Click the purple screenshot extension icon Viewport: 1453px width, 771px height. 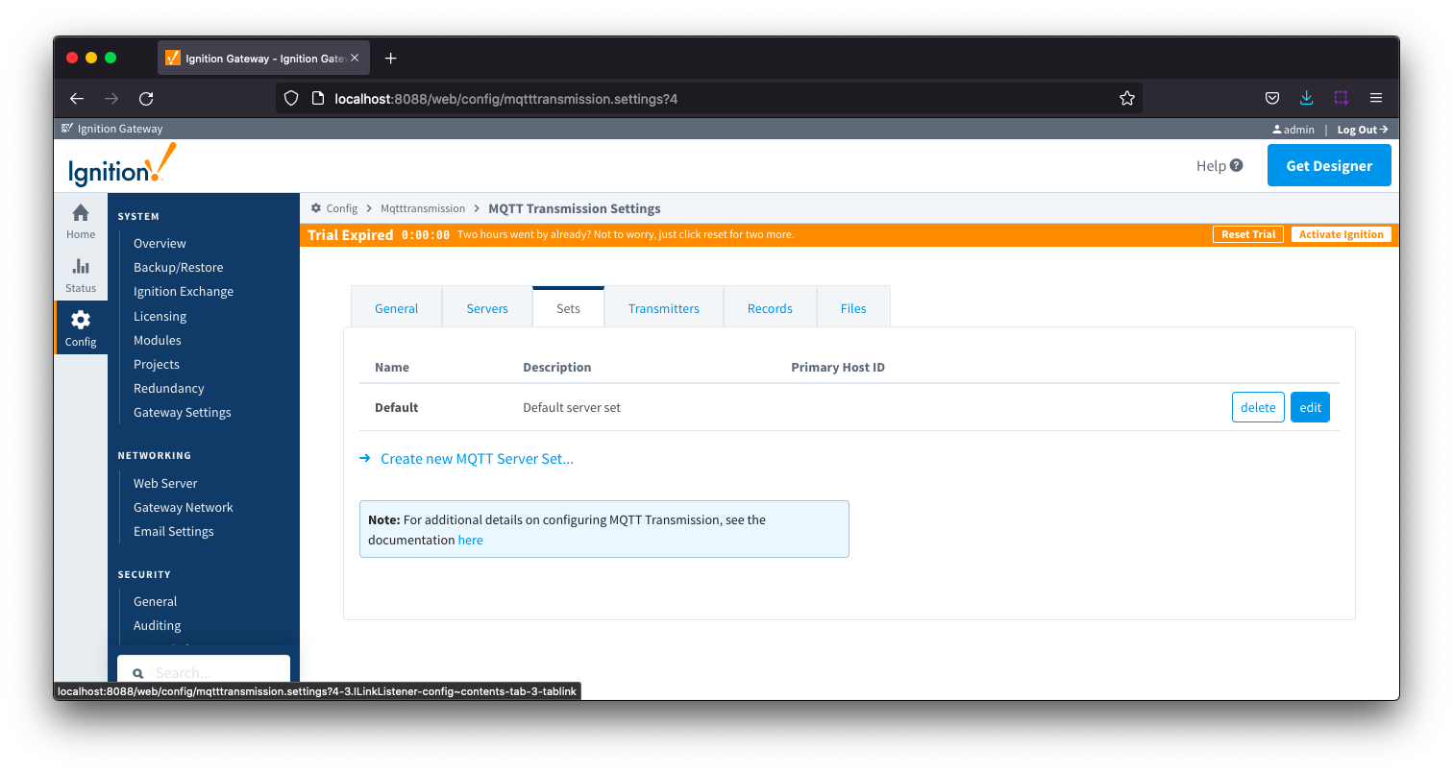(1341, 98)
